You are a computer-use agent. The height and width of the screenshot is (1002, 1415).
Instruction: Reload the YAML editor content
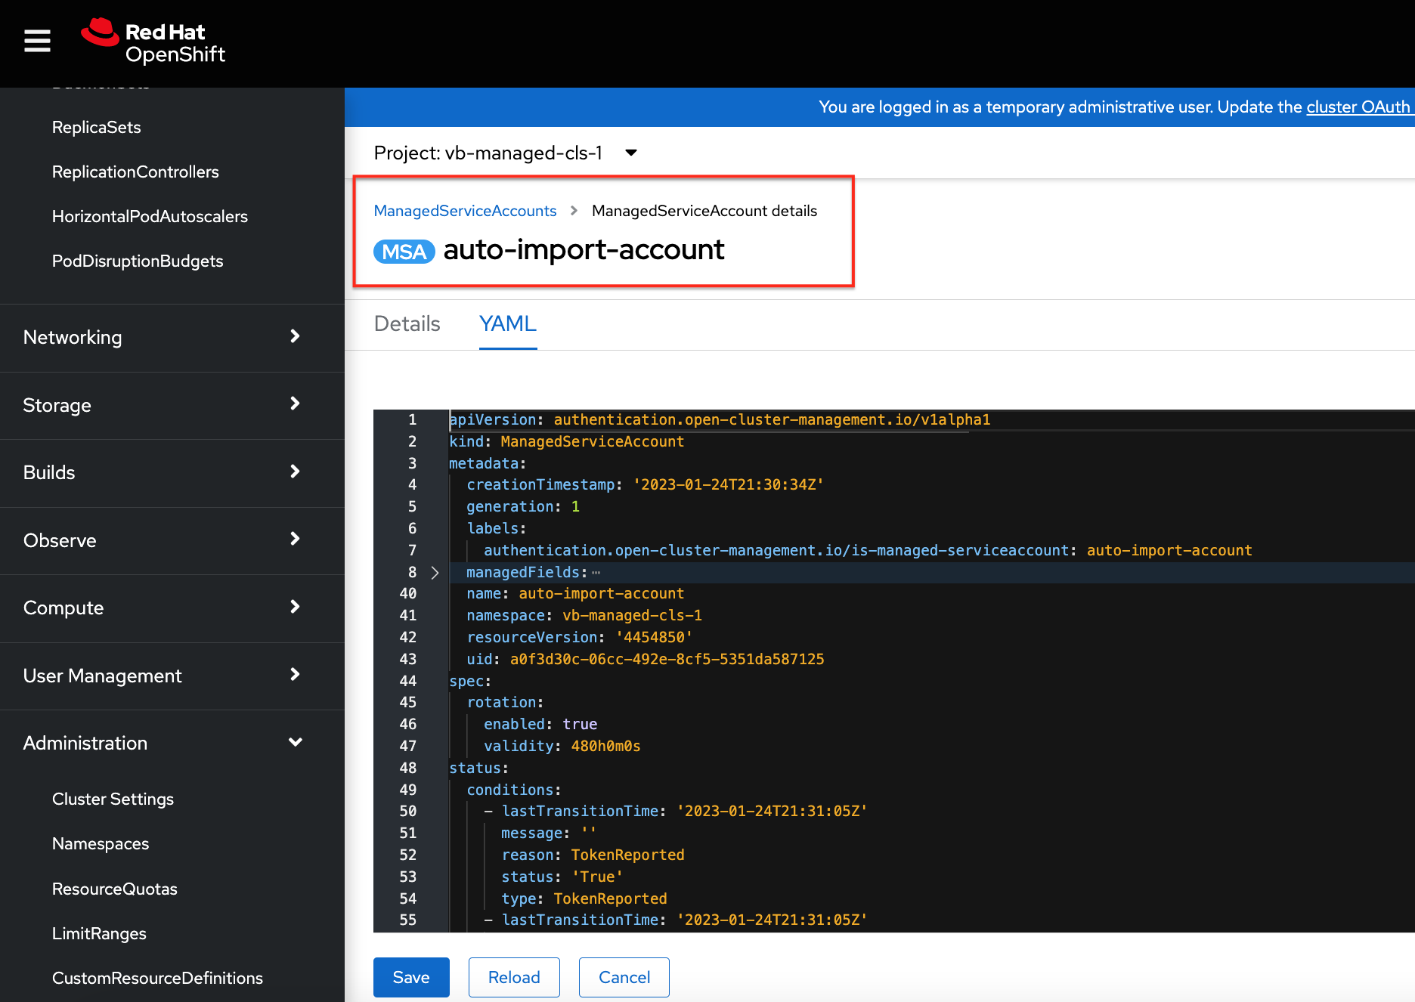(x=513, y=977)
